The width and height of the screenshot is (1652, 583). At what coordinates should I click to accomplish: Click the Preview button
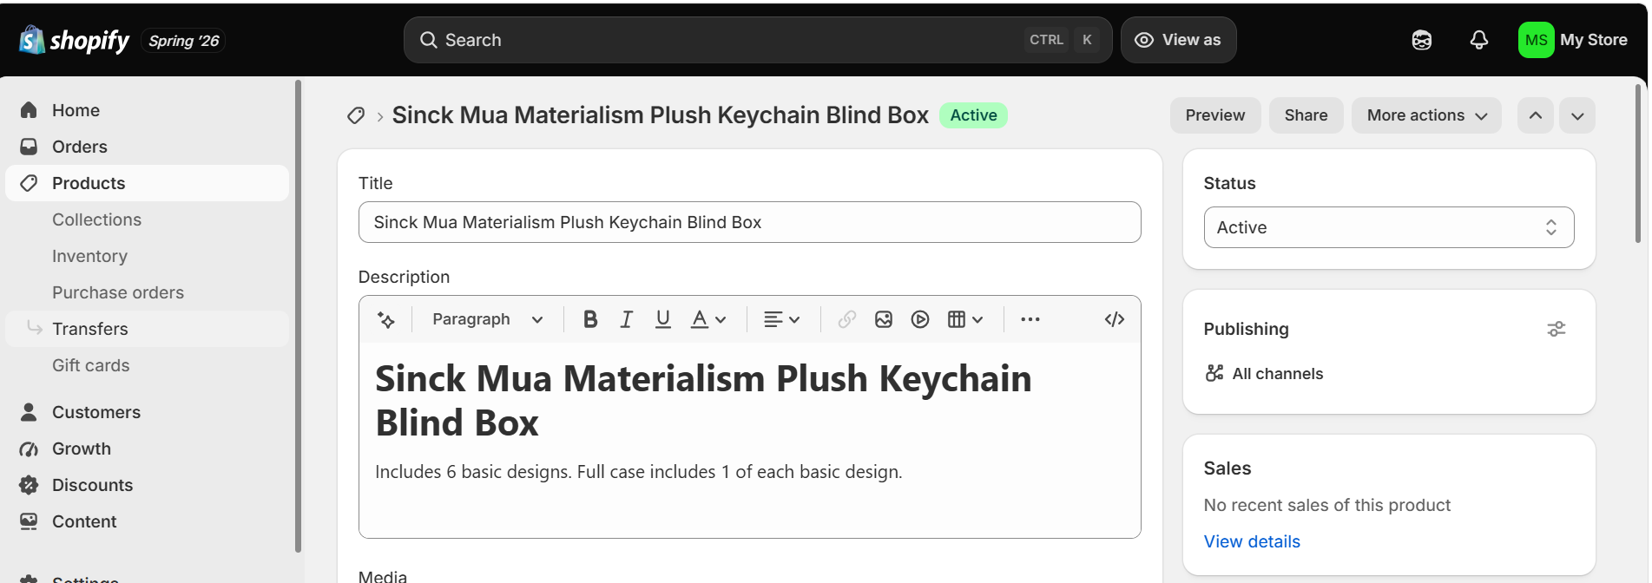click(1214, 115)
